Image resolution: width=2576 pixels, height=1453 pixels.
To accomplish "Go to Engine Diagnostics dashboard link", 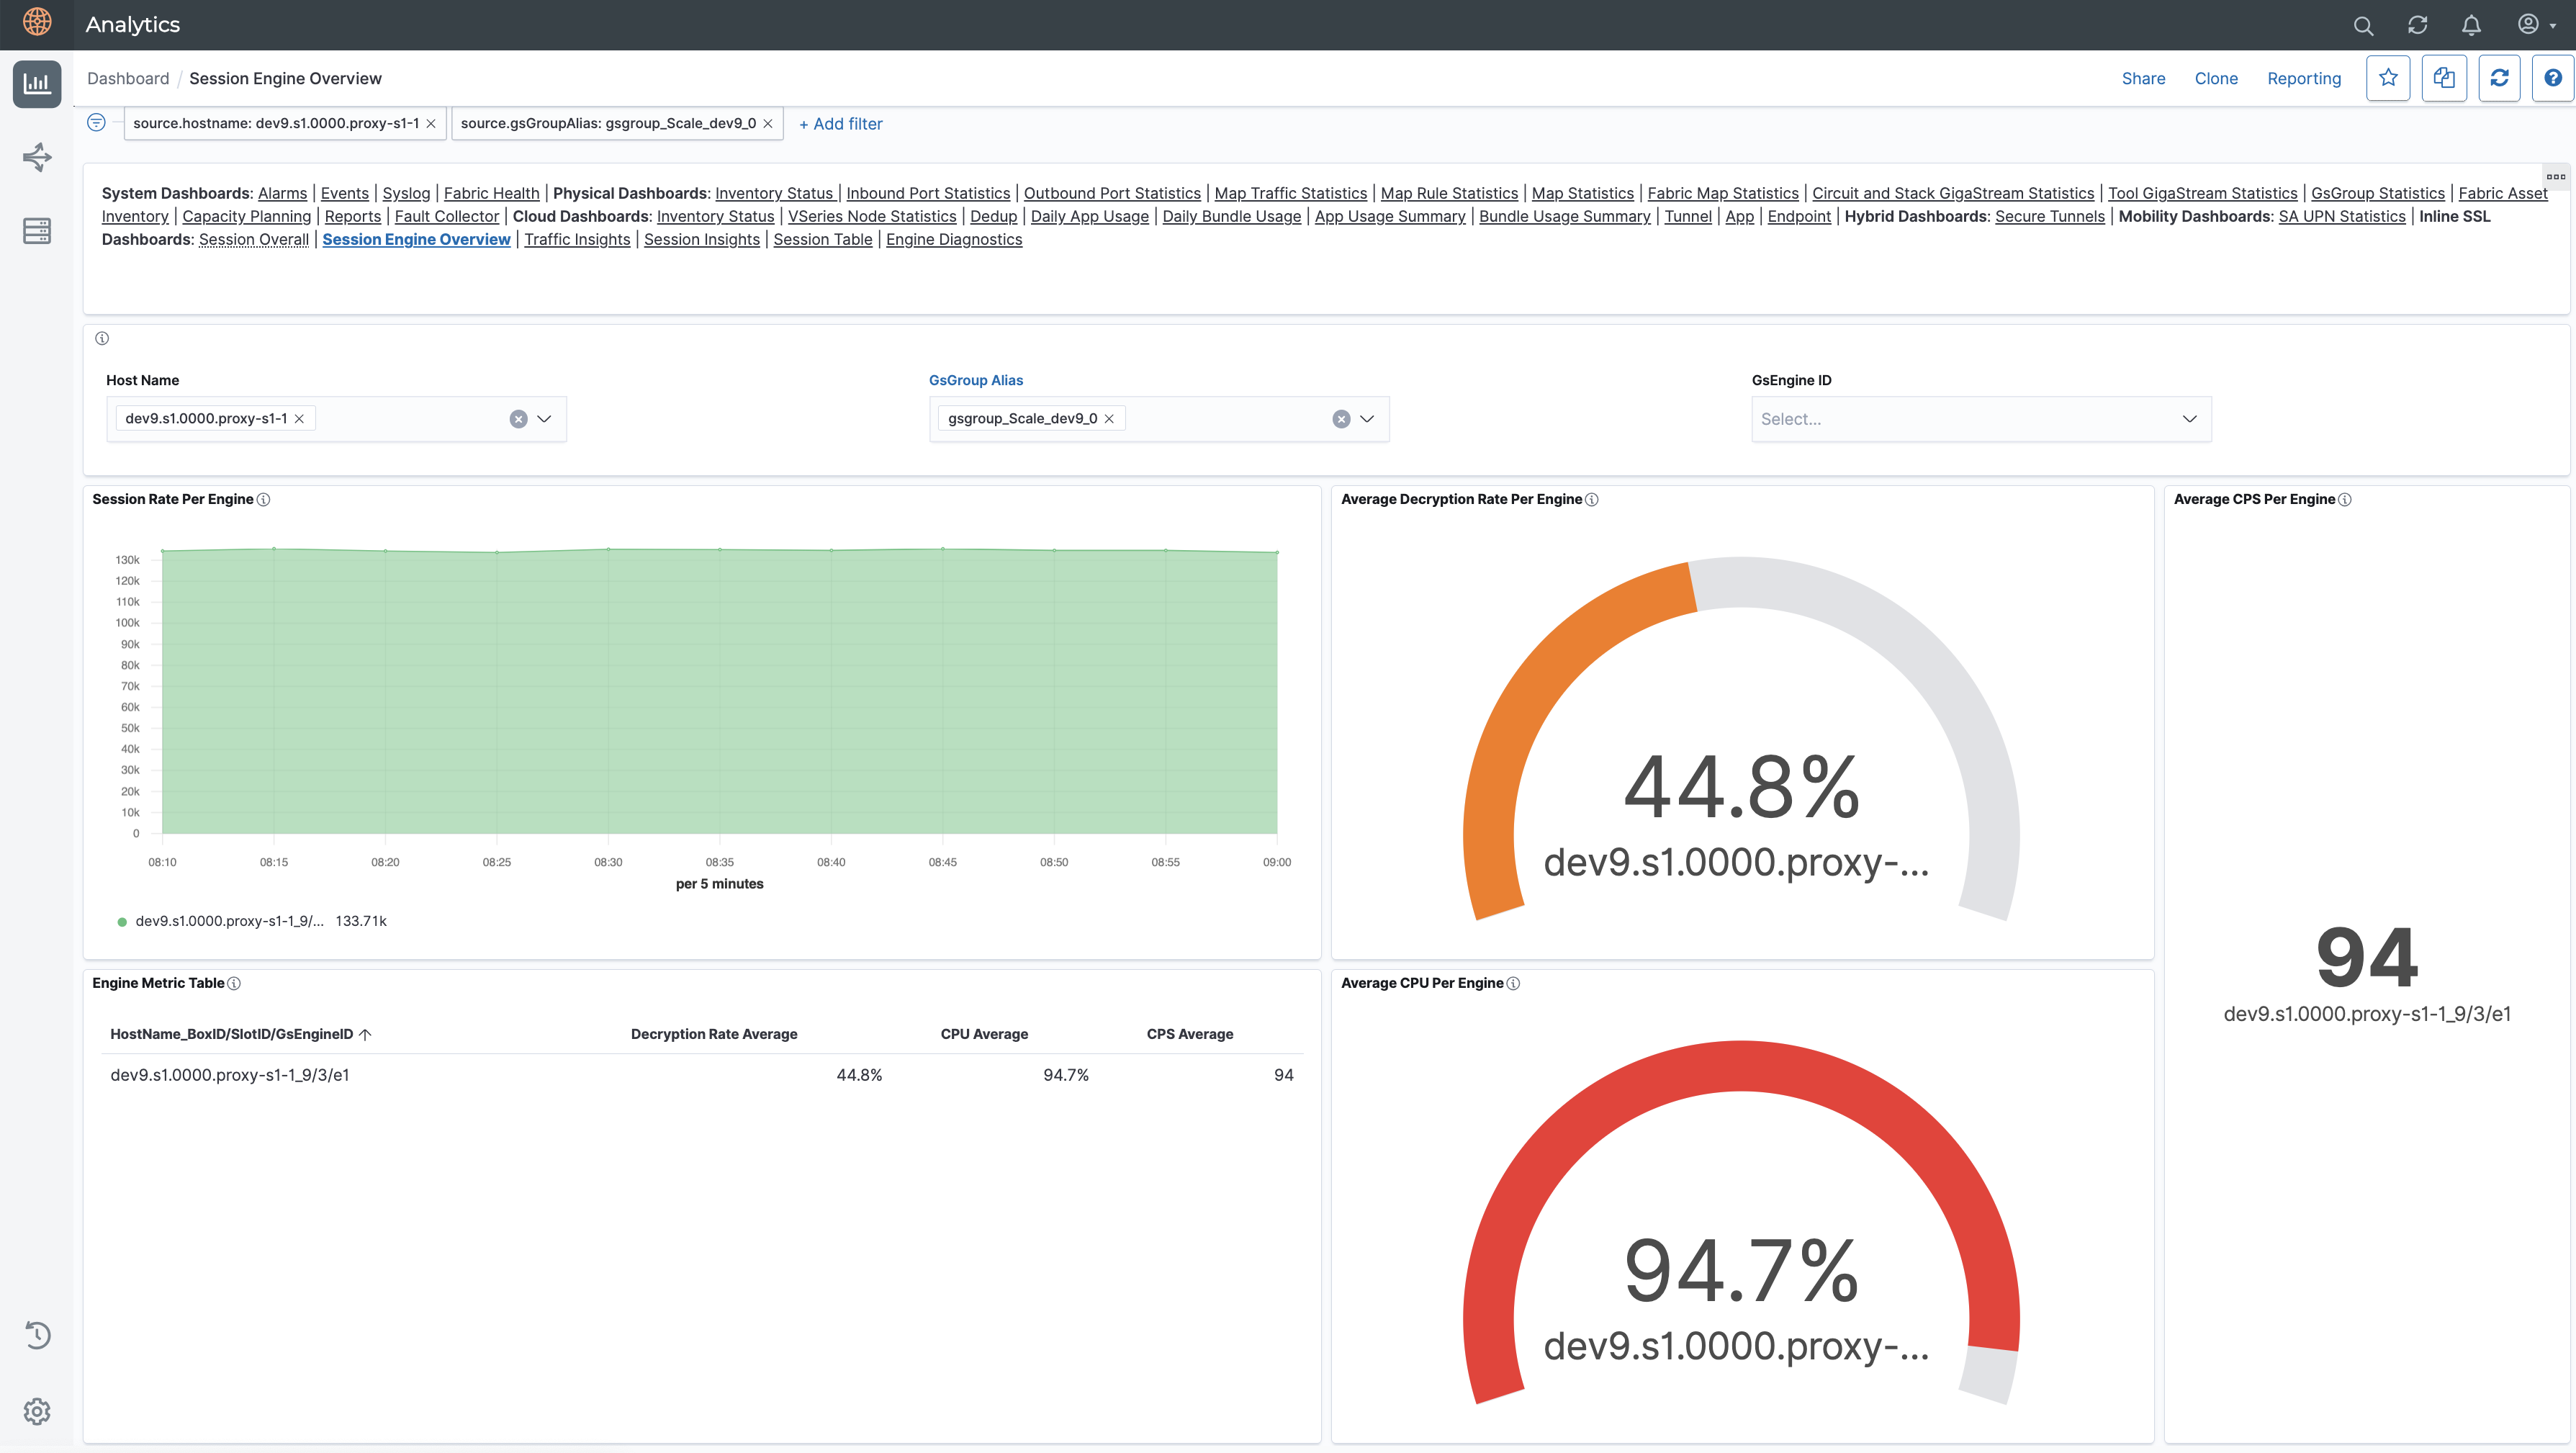I will (953, 240).
